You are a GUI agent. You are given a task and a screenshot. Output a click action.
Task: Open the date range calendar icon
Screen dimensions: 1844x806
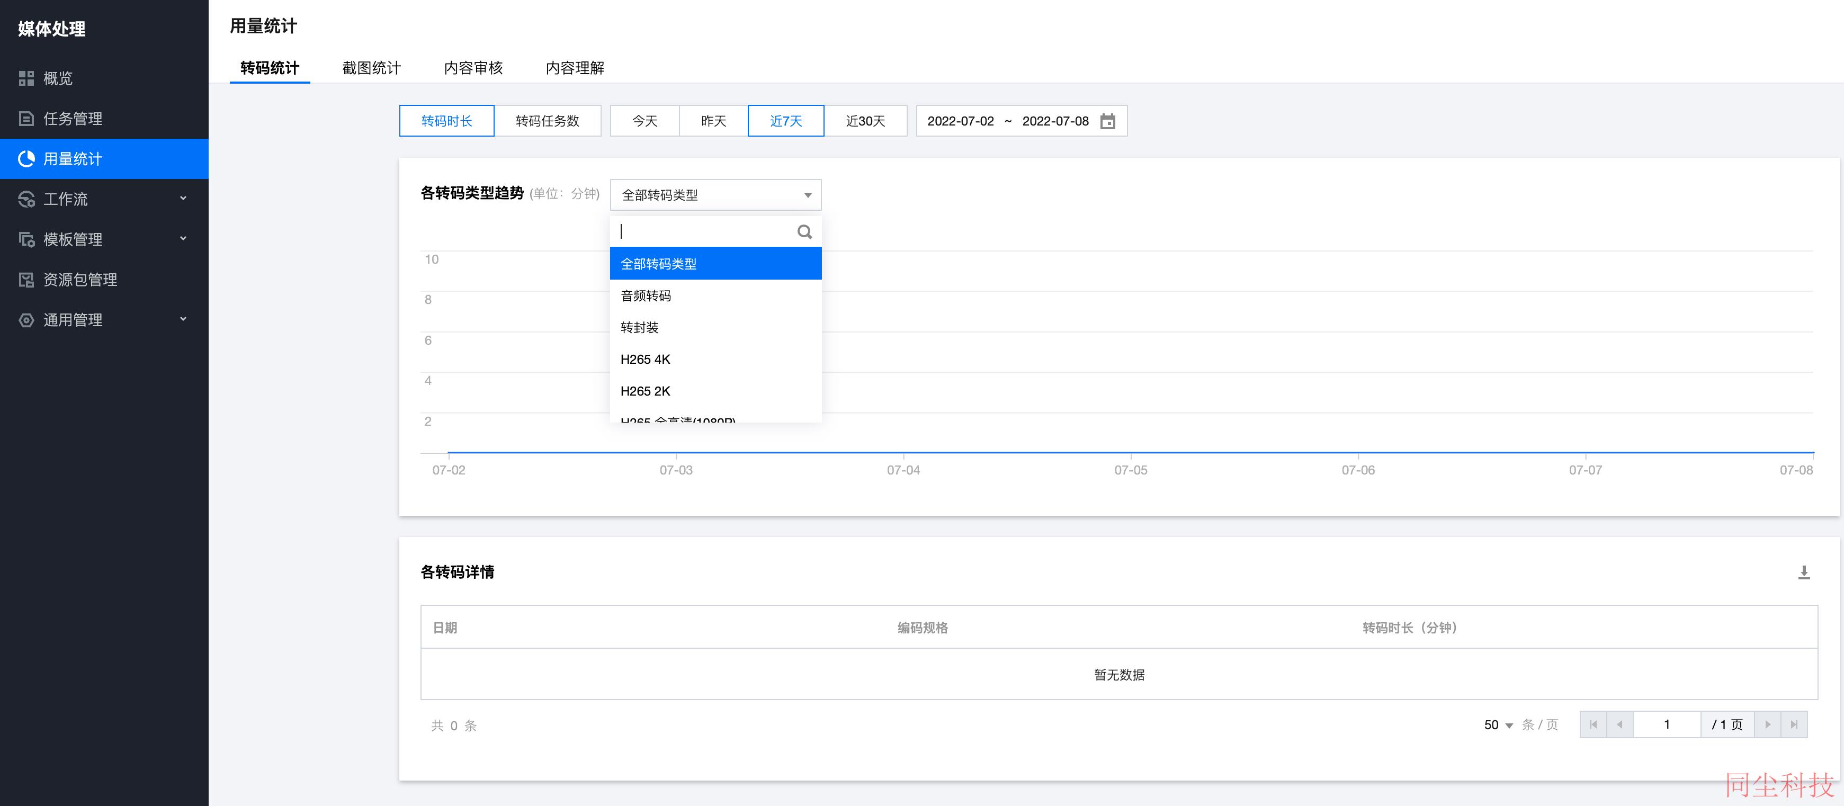[x=1107, y=121]
